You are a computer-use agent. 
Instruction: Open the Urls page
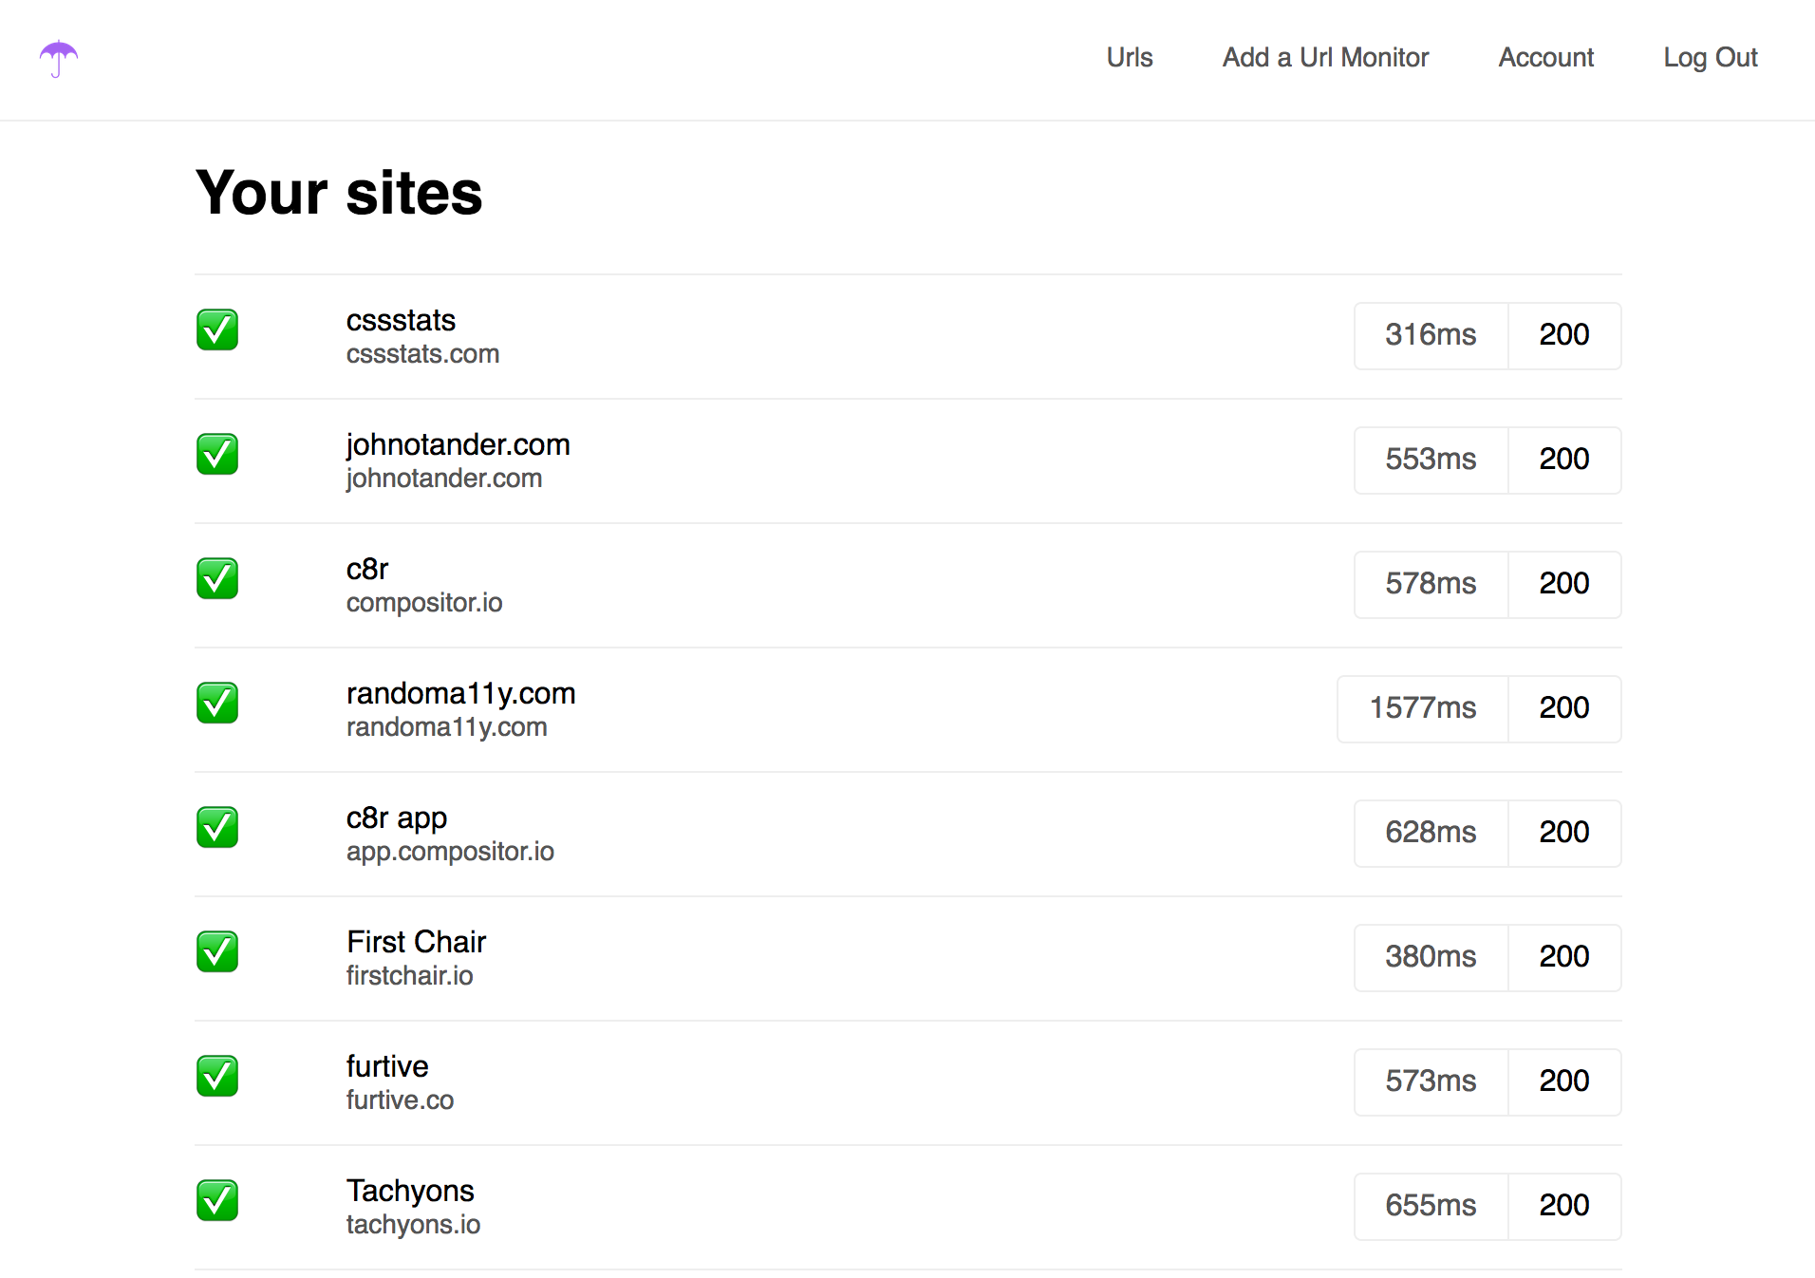(x=1129, y=58)
